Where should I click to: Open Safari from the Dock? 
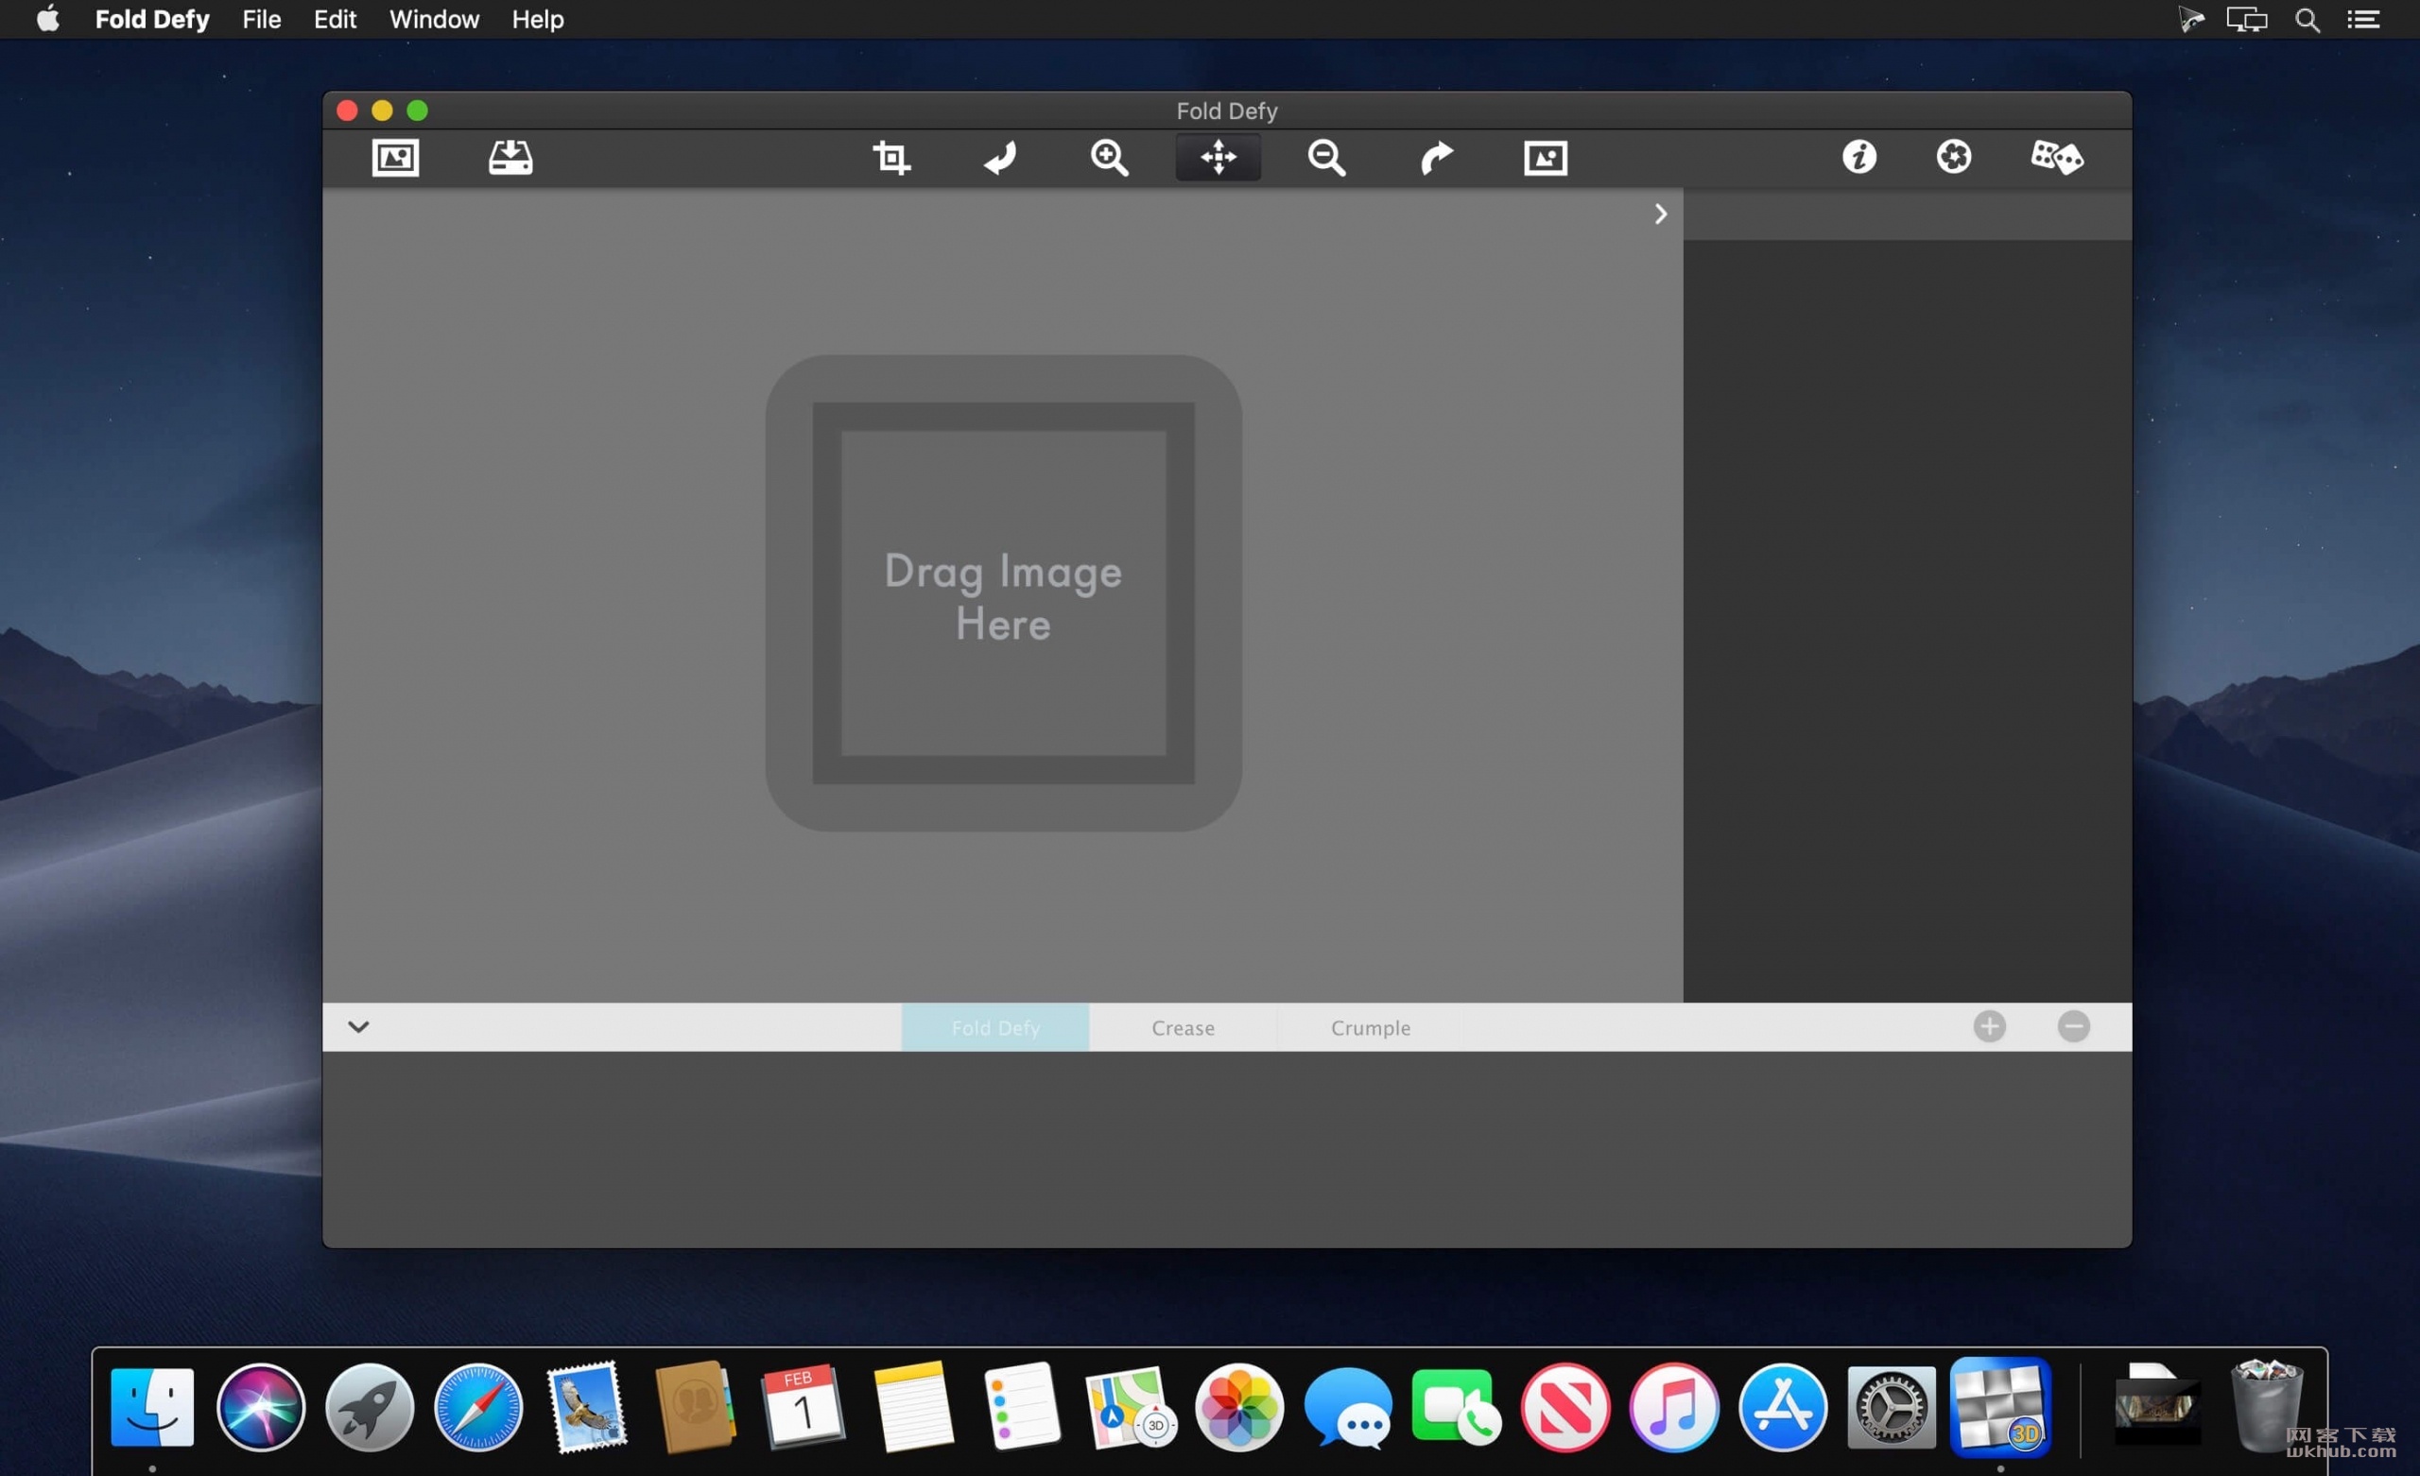pos(478,1407)
